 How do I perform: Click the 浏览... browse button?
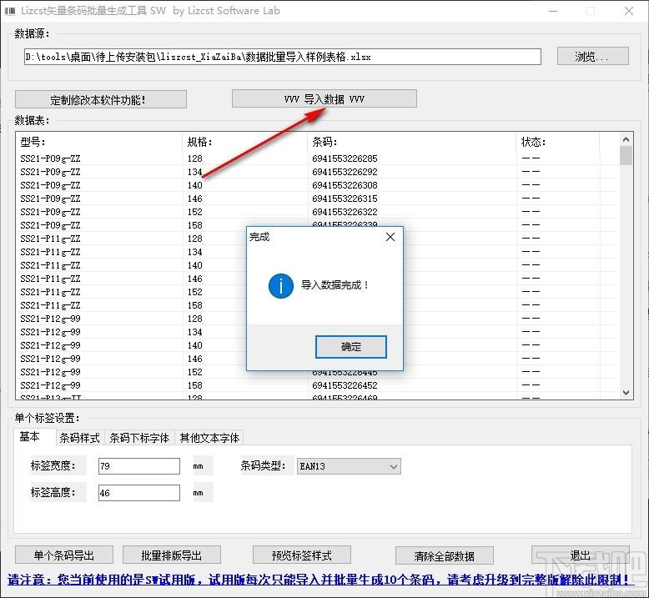click(591, 57)
